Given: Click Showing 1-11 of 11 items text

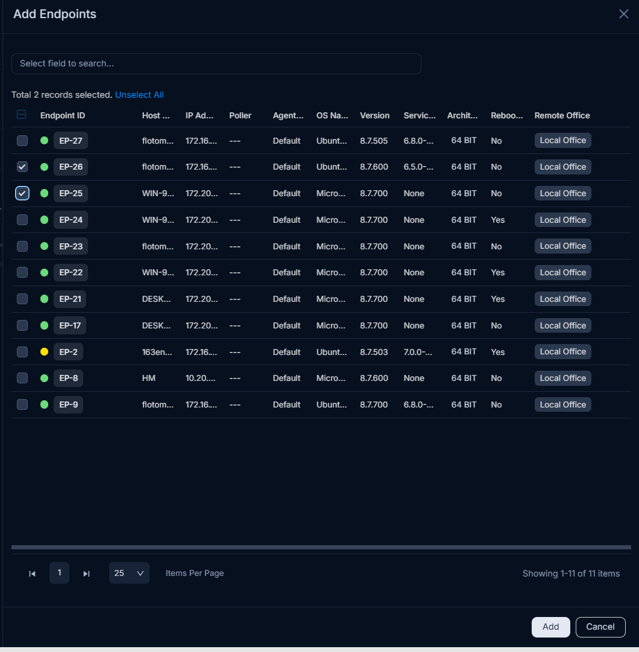Looking at the screenshot, I should (x=571, y=574).
